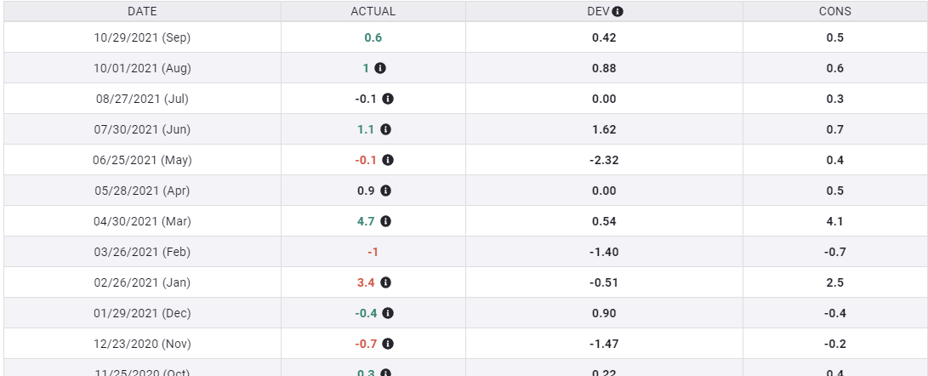The image size is (928, 376).
Task: Select the -2.32 deviation value
Action: (604, 160)
